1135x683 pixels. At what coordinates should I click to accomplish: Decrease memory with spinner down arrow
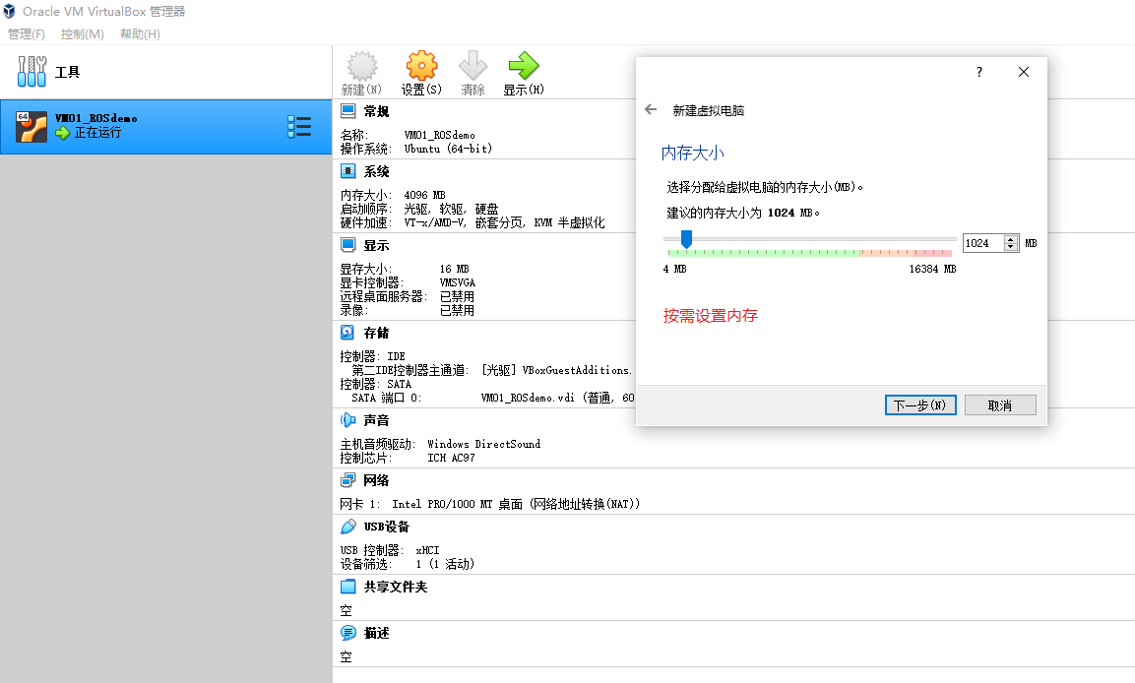pos(1011,247)
